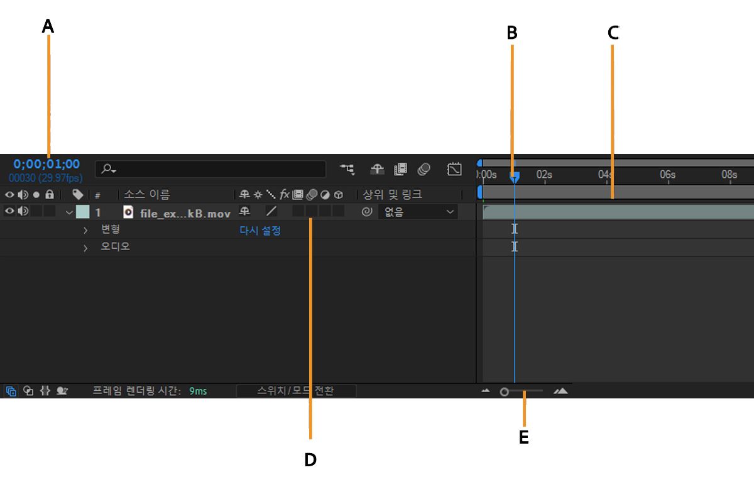
Task: Click the video eye column header icon
Action: coord(9,195)
